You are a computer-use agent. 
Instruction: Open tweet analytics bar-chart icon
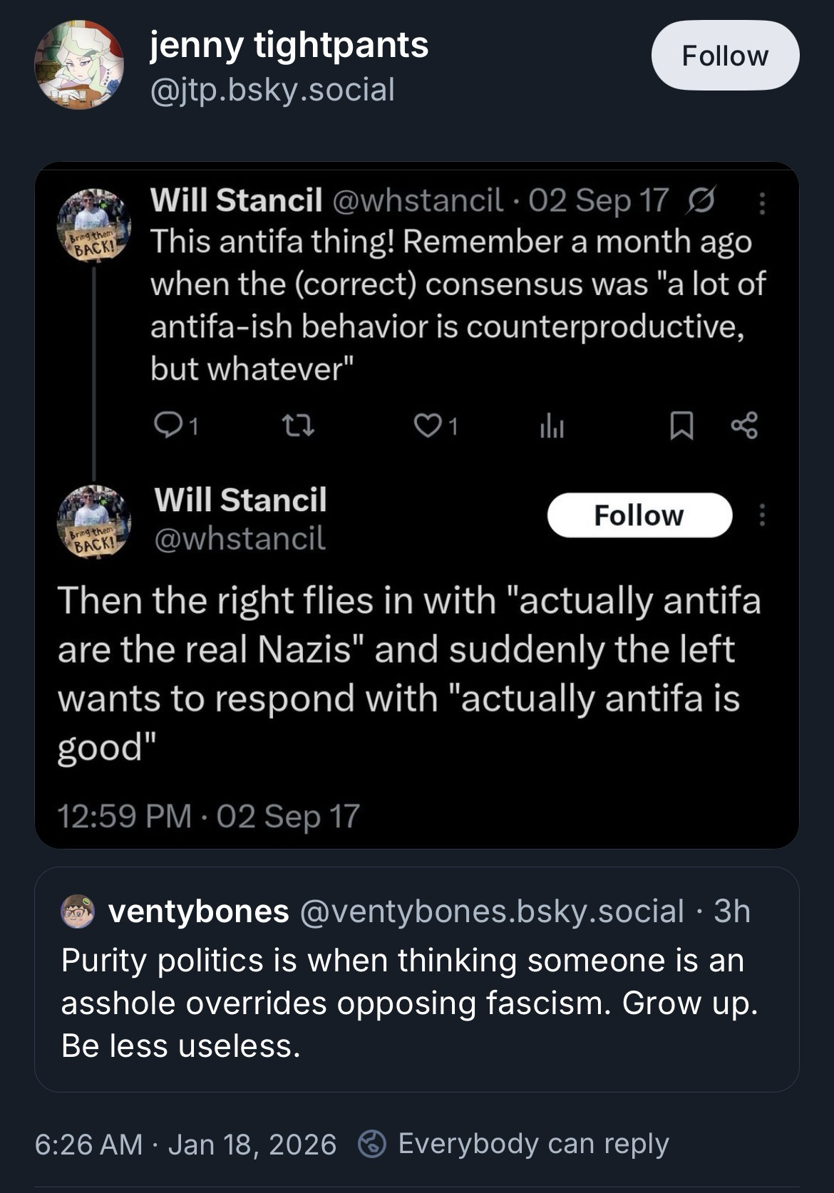552,426
